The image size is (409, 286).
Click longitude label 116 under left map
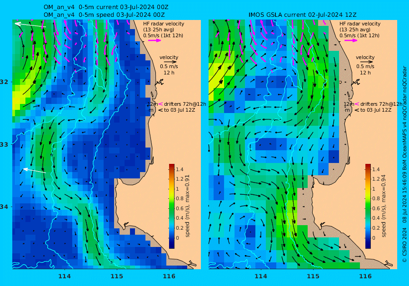tap(169, 276)
